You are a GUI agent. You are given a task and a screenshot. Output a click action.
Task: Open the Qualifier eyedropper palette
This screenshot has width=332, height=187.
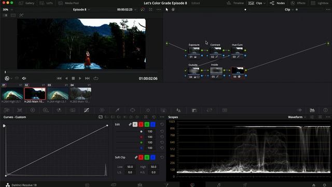[117, 110]
